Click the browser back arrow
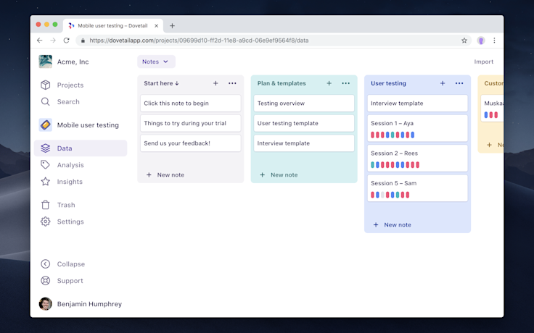534x333 pixels. 39,41
